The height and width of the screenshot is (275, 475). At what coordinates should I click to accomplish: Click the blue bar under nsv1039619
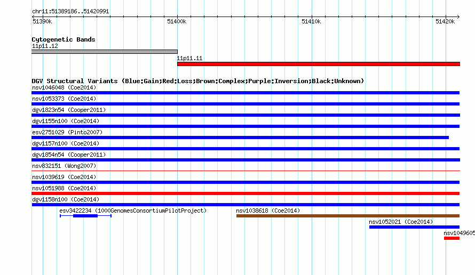point(246,182)
